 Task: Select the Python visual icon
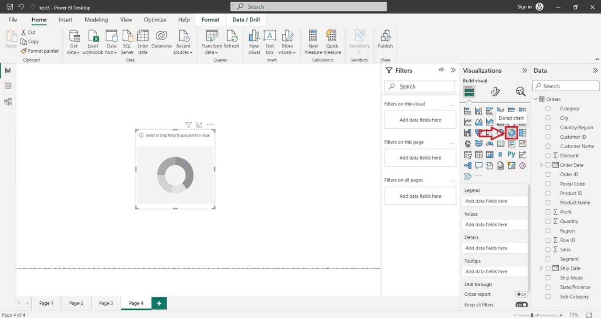click(x=511, y=154)
